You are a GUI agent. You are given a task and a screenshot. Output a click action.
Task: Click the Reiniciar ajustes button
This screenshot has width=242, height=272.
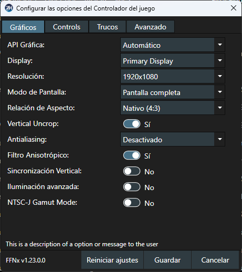[x=112, y=260]
